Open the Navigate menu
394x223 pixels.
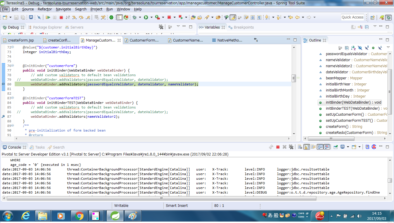coord(63,9)
